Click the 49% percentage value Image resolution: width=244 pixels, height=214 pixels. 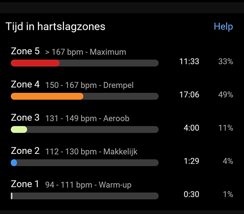click(226, 95)
